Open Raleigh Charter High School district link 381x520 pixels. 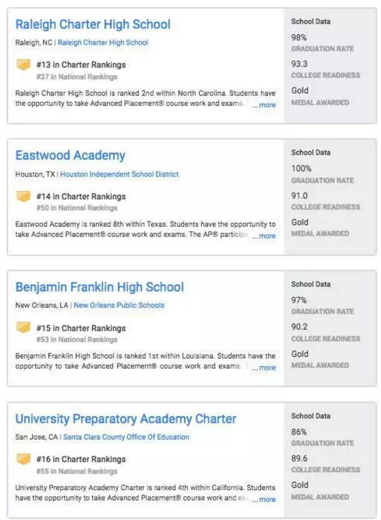coord(103,43)
